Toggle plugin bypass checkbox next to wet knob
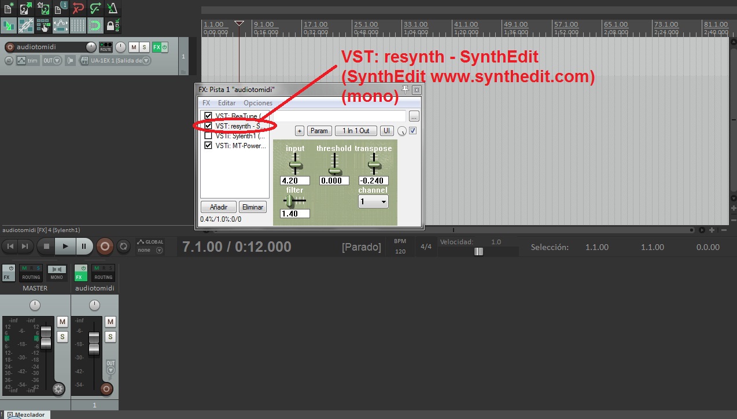Screen dimensions: 737x419 click(412, 131)
